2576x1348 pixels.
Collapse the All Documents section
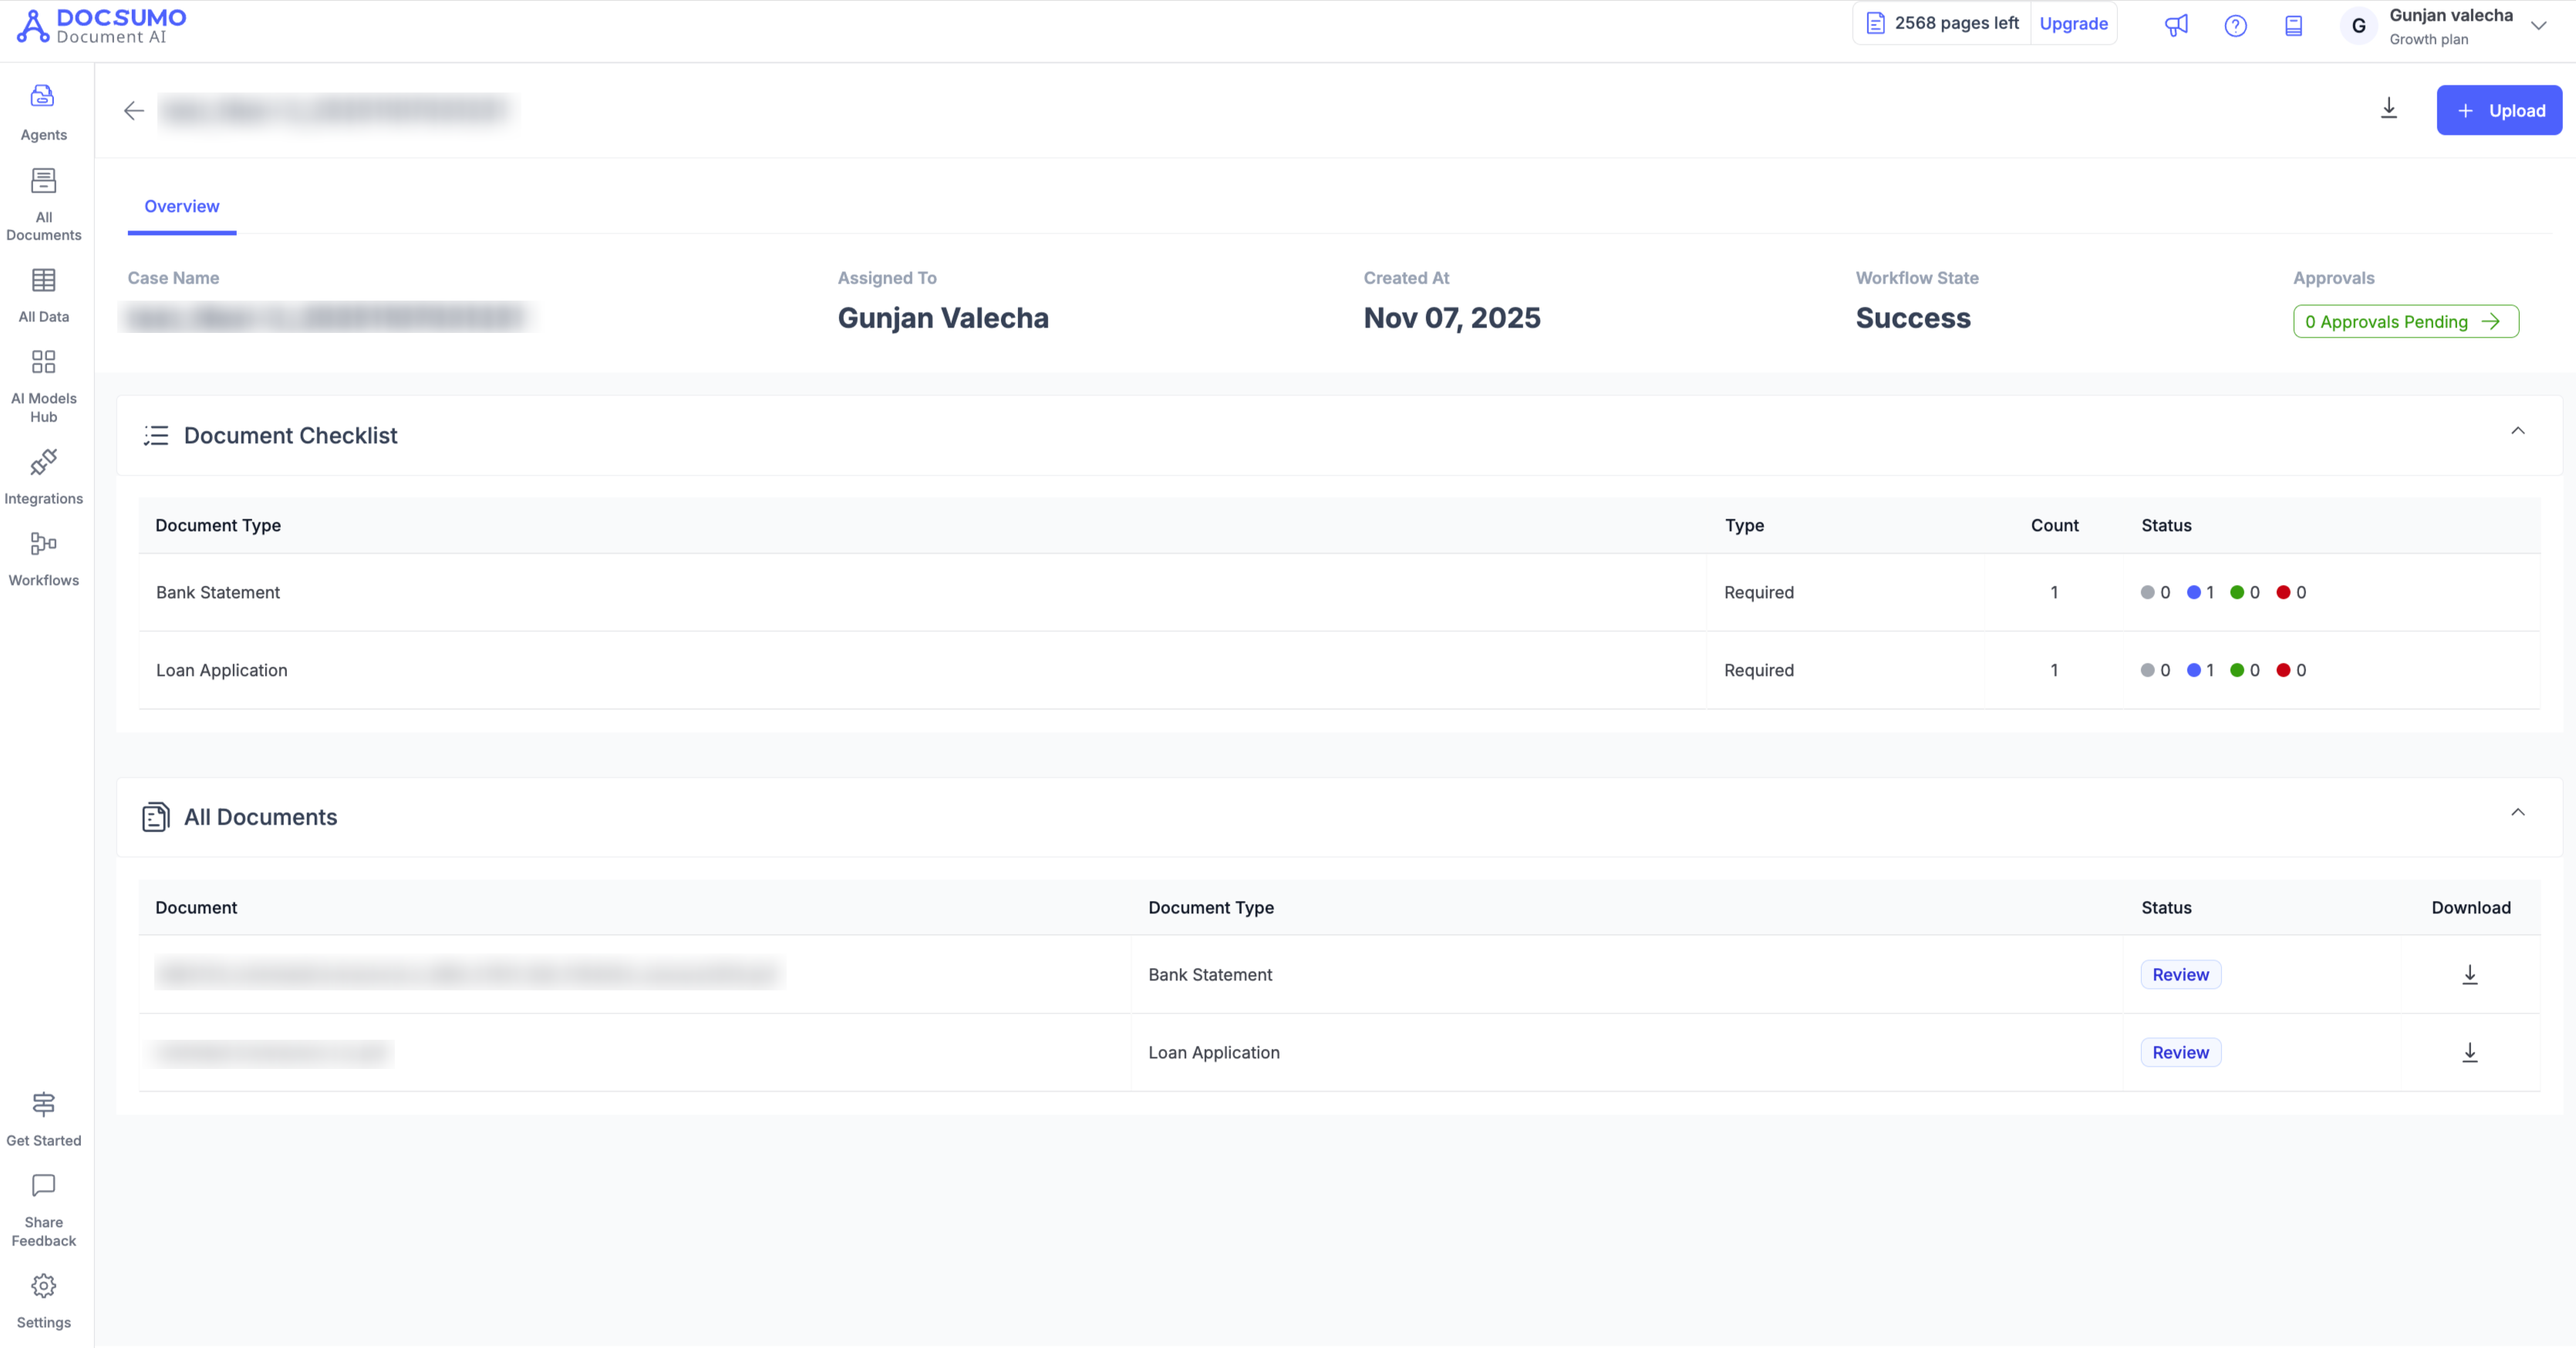coord(2517,812)
